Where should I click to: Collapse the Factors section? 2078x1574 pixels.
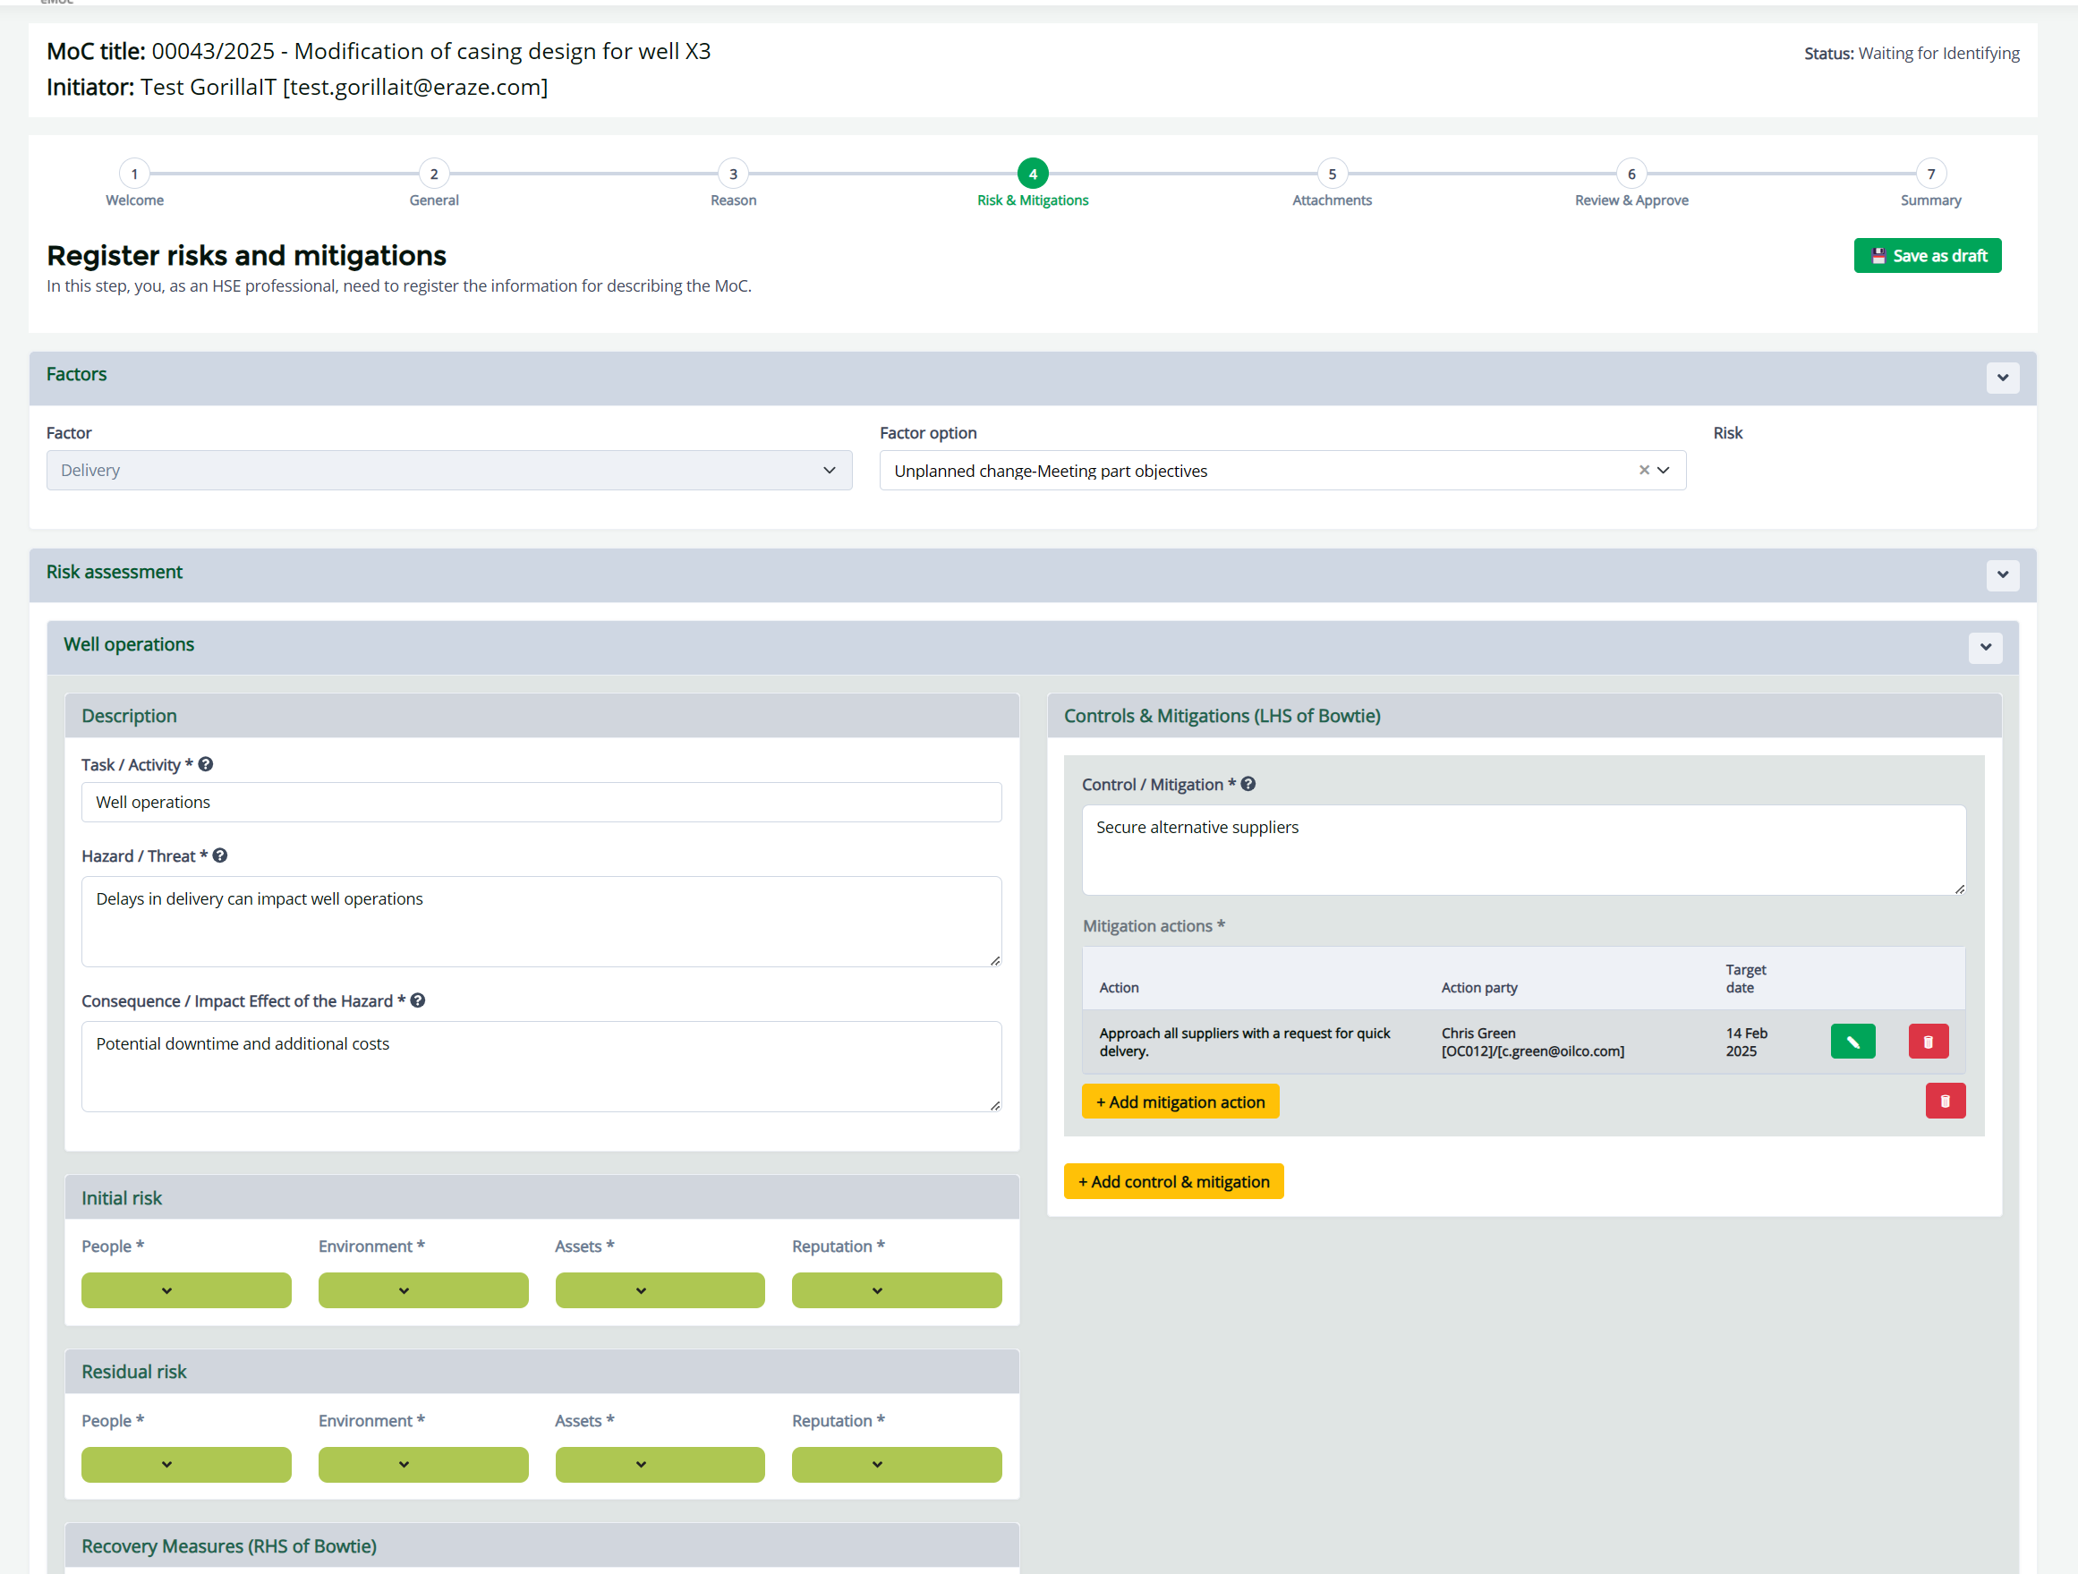click(x=2002, y=378)
